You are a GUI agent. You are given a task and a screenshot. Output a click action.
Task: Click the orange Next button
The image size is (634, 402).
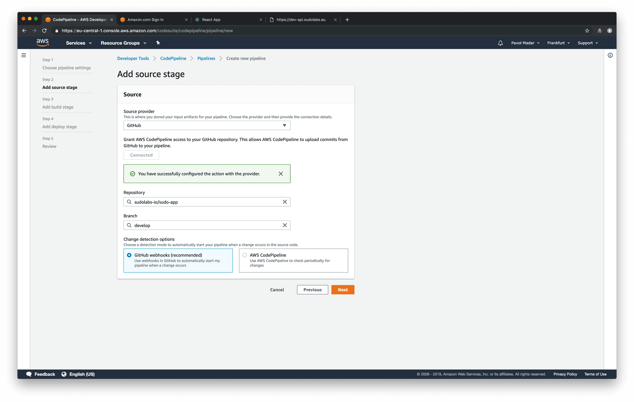(343, 290)
